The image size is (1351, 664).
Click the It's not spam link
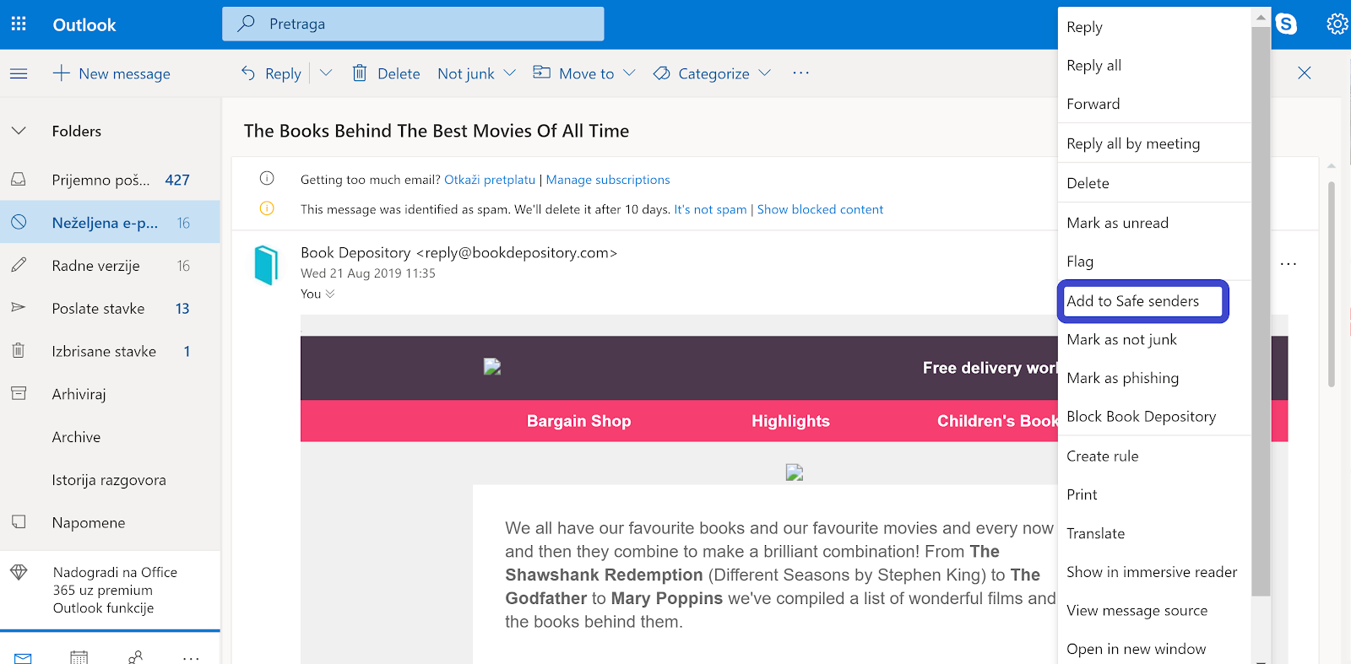[x=710, y=209]
